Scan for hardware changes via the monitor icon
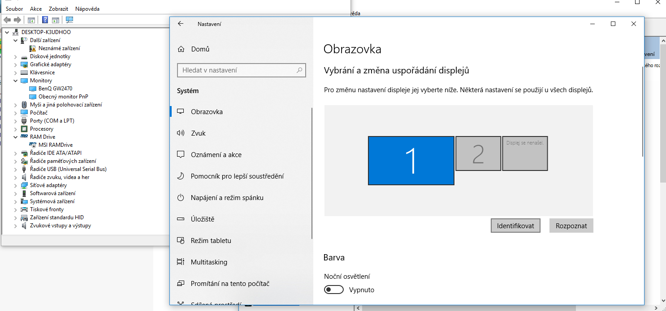This screenshot has width=666, height=311. tap(69, 20)
